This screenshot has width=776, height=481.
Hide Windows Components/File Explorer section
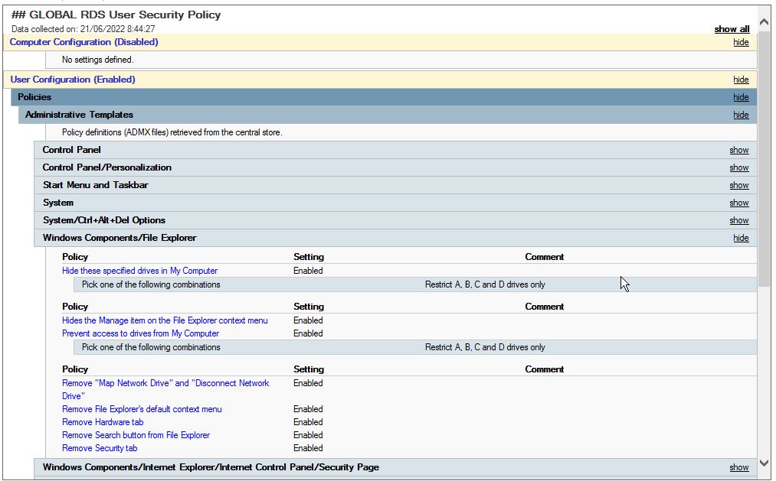[741, 239]
